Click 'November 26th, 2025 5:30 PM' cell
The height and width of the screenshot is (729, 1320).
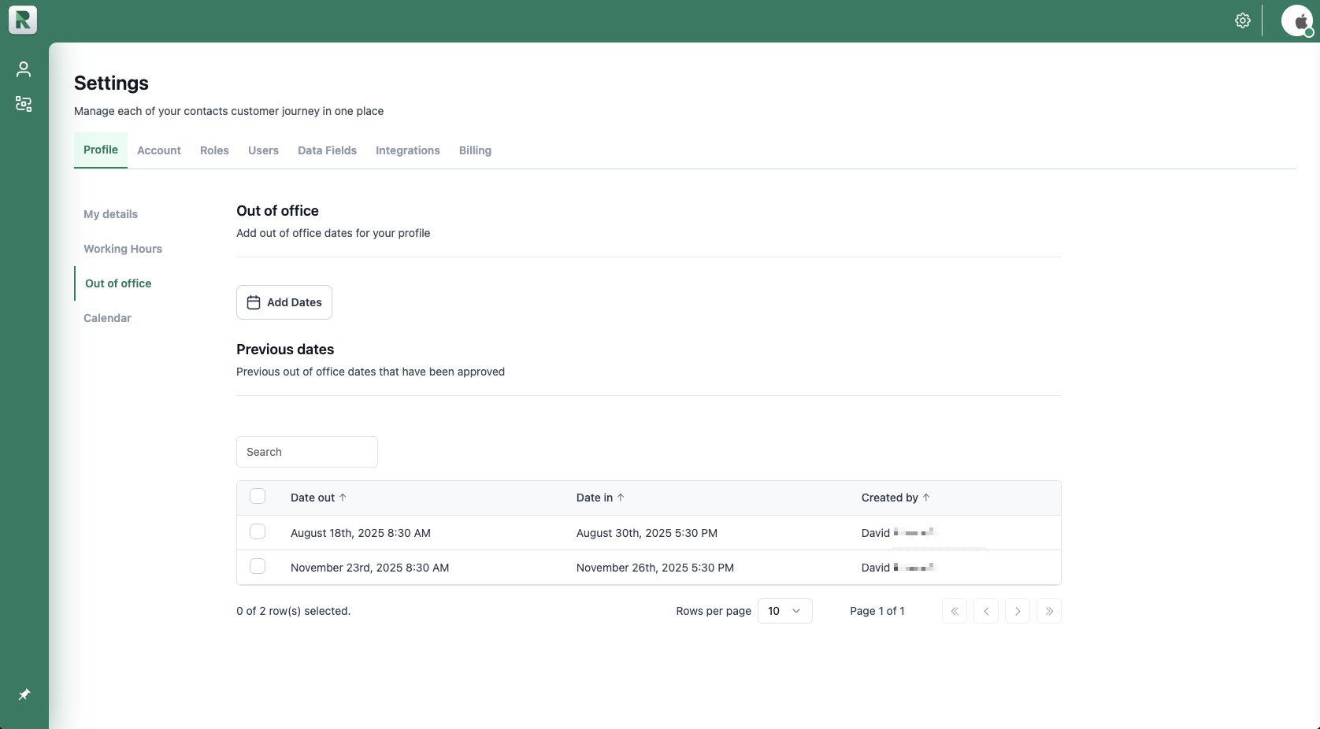point(655,568)
